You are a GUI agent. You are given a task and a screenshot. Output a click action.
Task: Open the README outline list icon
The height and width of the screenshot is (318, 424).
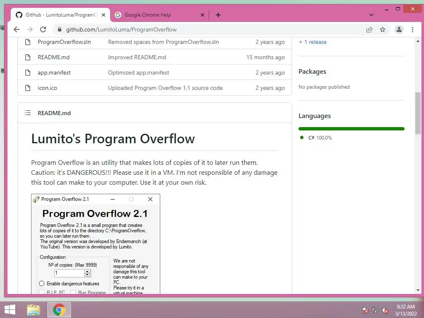point(28,113)
